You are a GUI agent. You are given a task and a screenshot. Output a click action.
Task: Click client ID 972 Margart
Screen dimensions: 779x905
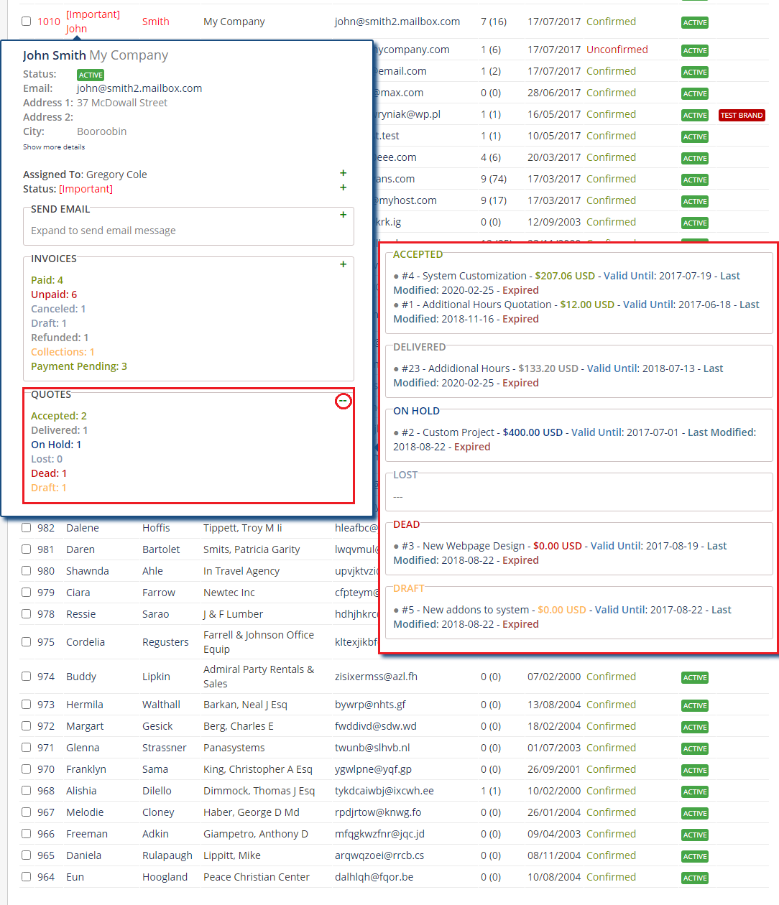[46, 726]
